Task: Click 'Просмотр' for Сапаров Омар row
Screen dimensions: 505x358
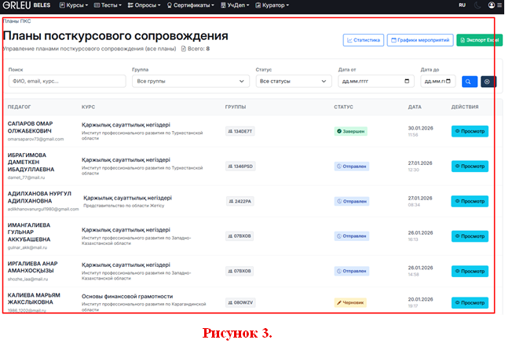Action: coord(470,131)
